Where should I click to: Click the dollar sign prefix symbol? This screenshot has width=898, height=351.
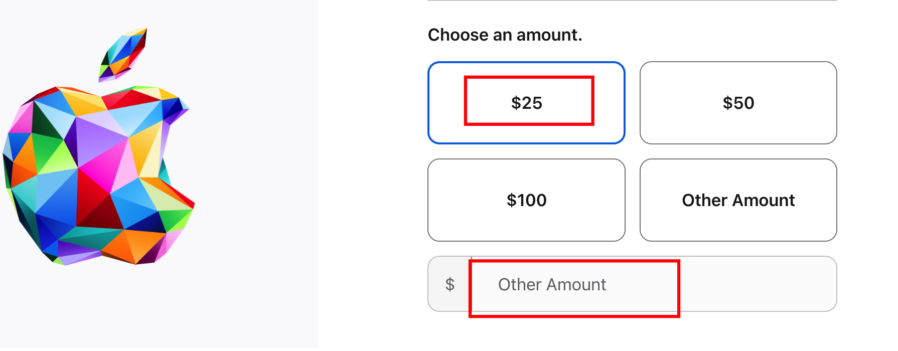tap(450, 284)
